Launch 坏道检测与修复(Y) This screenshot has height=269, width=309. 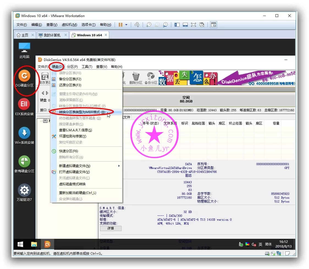(87, 136)
